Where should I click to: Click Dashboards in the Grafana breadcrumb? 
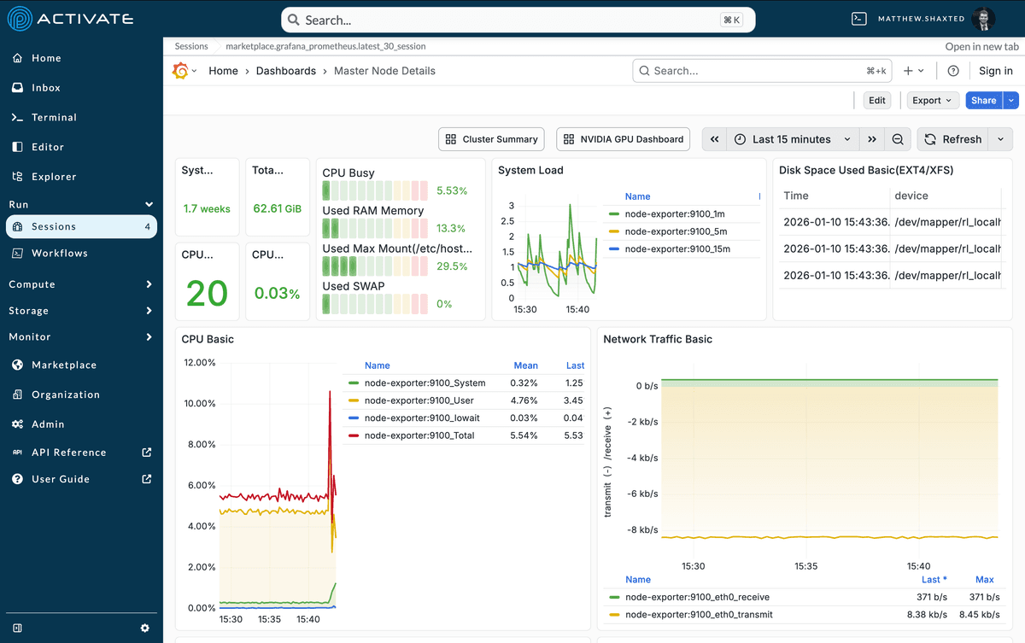[x=286, y=71]
